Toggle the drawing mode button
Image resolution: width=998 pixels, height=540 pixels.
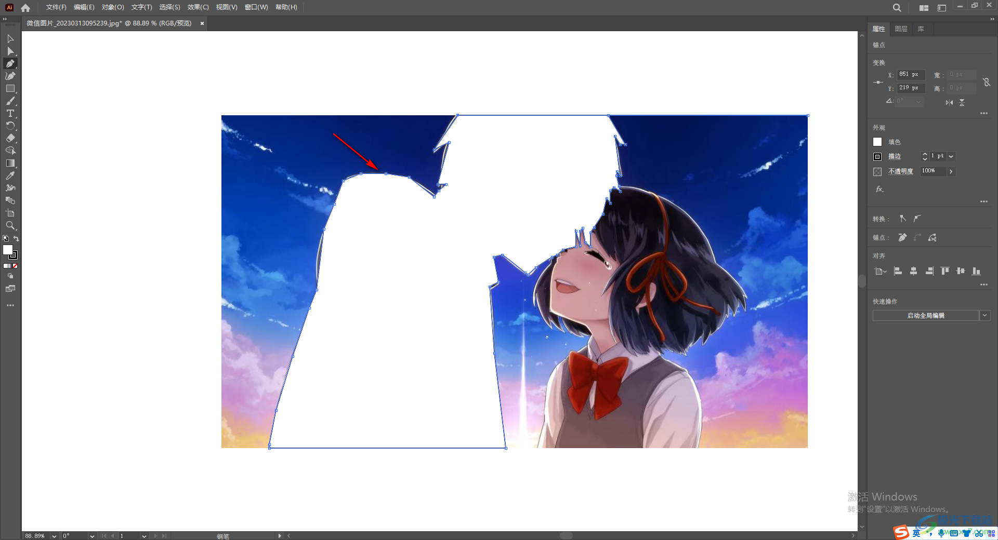click(10, 276)
